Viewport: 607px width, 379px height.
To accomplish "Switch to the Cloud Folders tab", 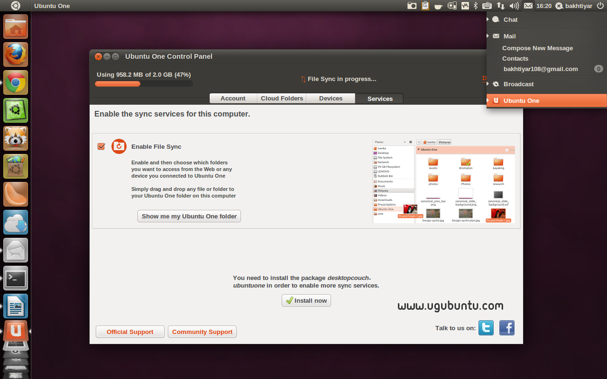I will (x=282, y=98).
